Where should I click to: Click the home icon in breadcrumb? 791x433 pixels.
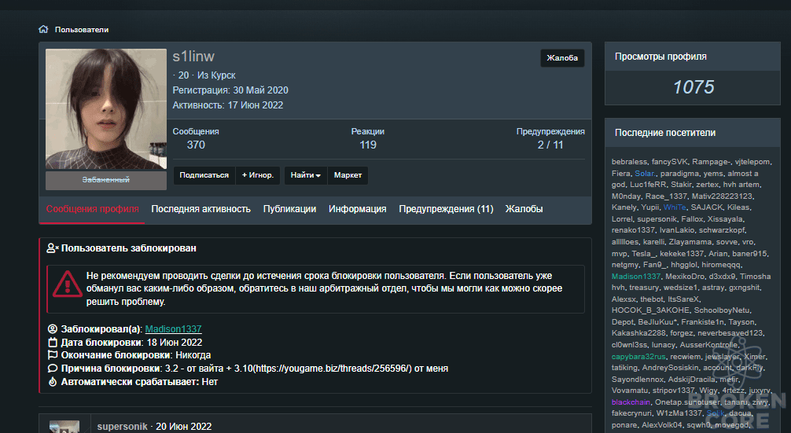43,29
